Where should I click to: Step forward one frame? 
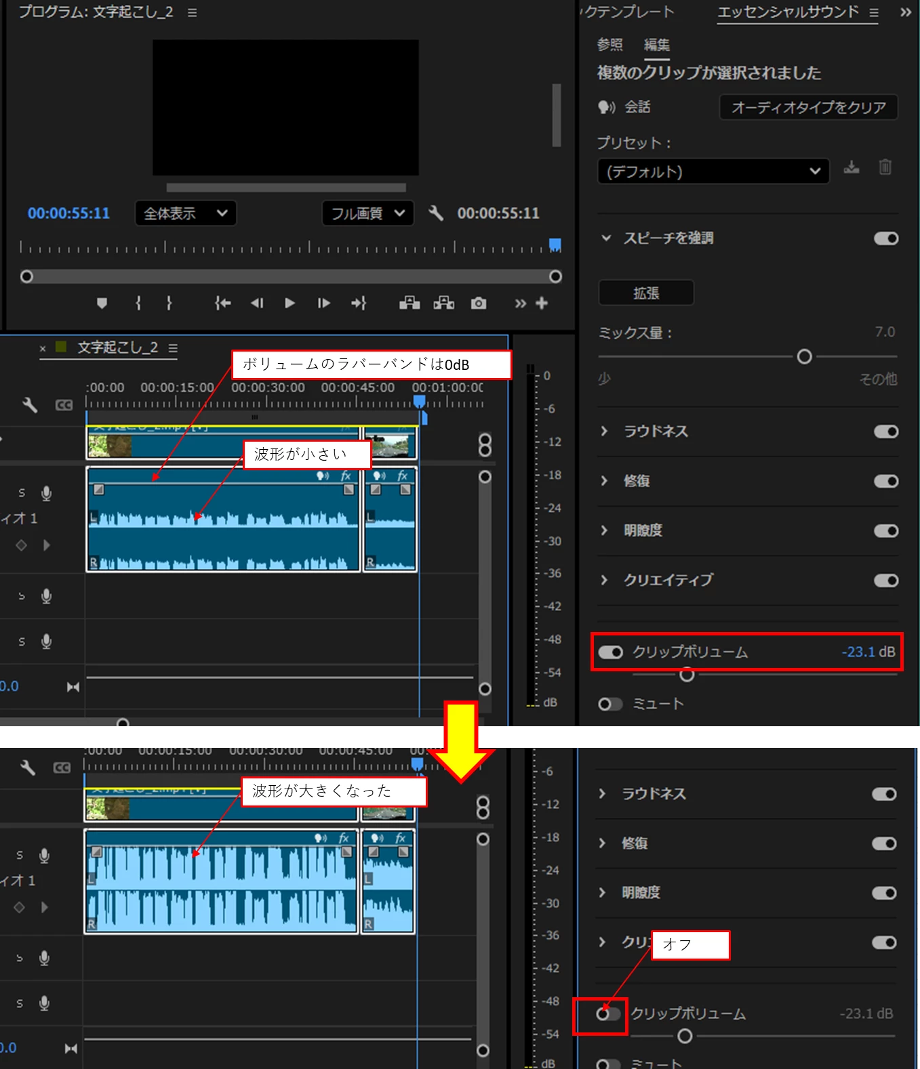point(324,303)
